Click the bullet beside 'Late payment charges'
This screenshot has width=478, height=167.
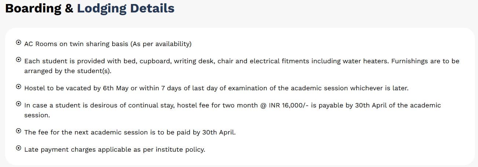[19, 148]
